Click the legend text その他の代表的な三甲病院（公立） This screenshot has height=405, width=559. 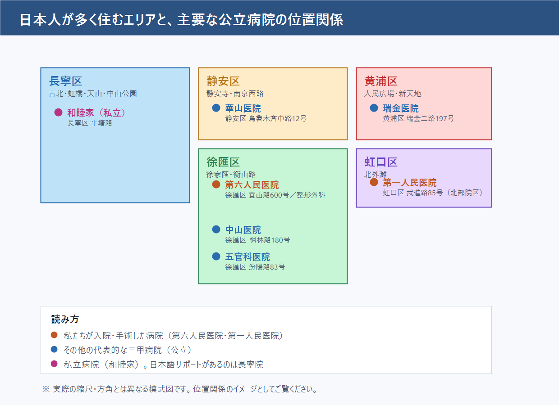tap(128, 350)
